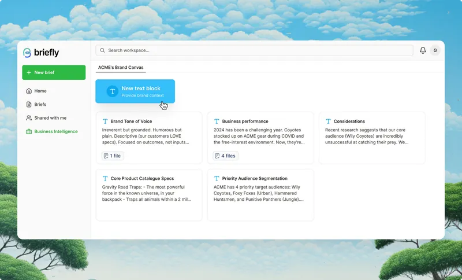Open Business Intelligence section
Screen dimensions: 462x280
point(52,131)
